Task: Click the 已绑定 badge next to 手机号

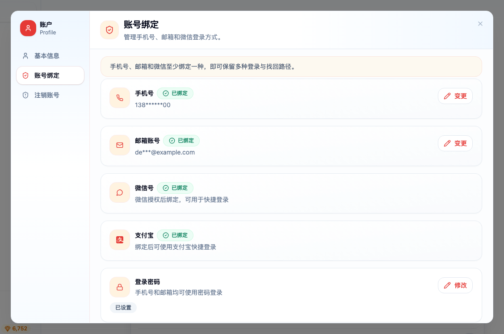Action: (175, 93)
